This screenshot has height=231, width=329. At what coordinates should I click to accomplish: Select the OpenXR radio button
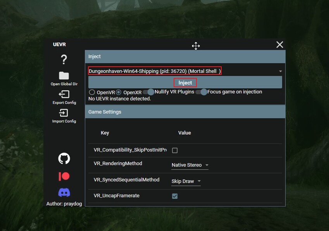point(119,92)
